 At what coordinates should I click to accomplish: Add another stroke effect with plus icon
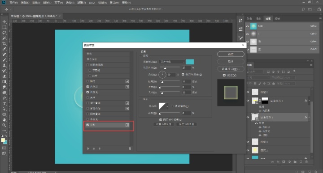pos(127,81)
